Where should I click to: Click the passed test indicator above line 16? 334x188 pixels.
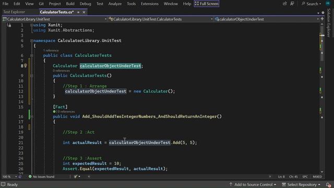(x=54, y=111)
